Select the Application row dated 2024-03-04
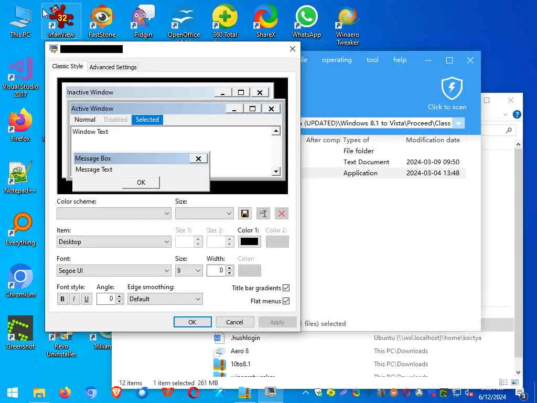 pyautogui.click(x=383, y=173)
